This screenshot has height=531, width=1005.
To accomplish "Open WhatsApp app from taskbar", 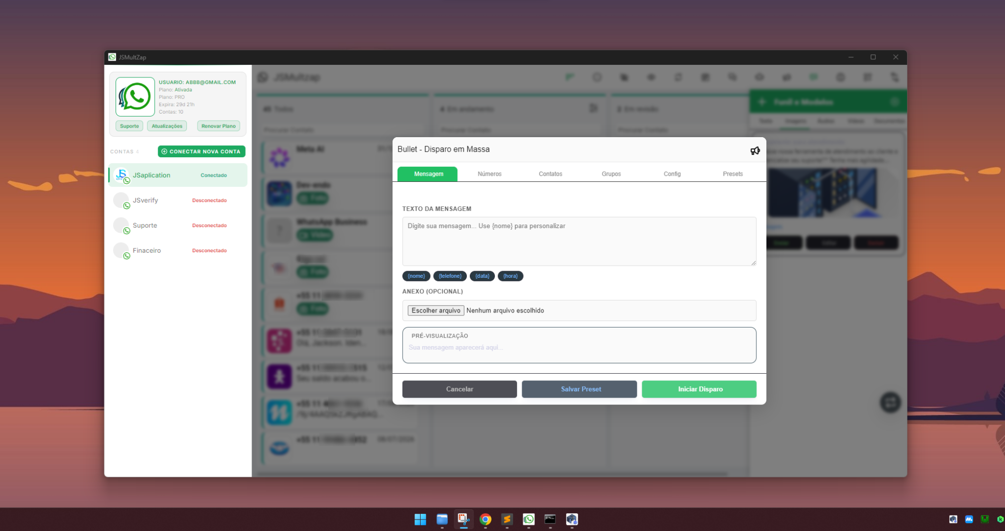I will [529, 519].
